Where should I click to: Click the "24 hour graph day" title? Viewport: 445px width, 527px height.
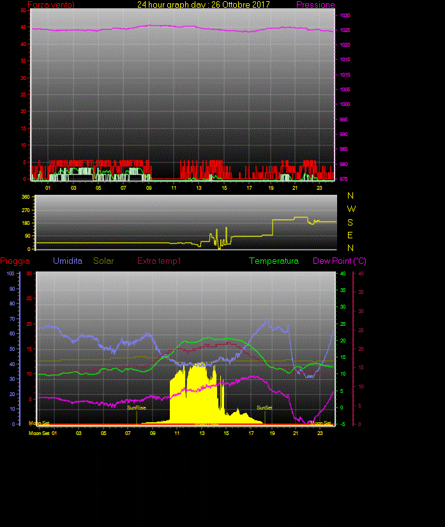[x=203, y=4]
